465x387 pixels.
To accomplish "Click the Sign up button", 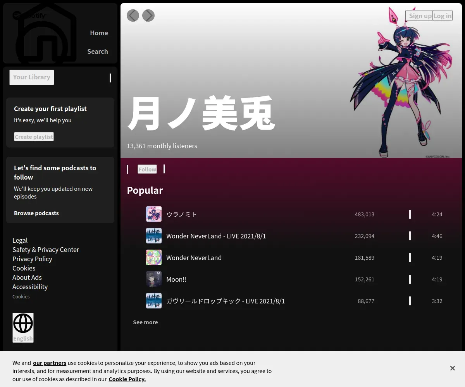I will click(419, 15).
